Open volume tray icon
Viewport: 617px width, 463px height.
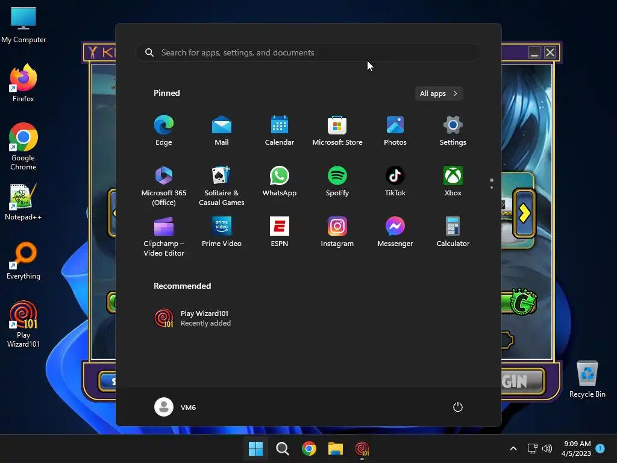click(x=547, y=449)
